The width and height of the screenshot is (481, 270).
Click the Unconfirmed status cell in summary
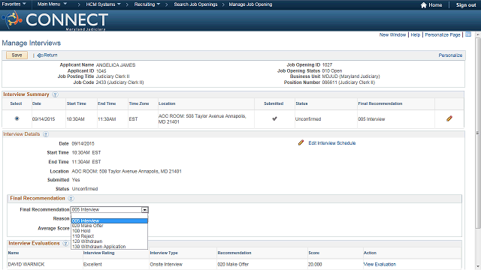[x=308, y=118]
